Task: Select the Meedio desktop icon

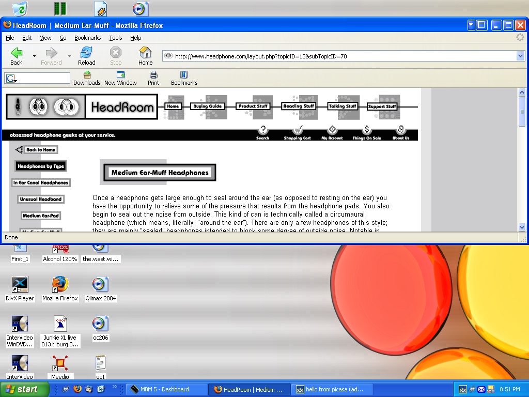Action: [x=60, y=368]
